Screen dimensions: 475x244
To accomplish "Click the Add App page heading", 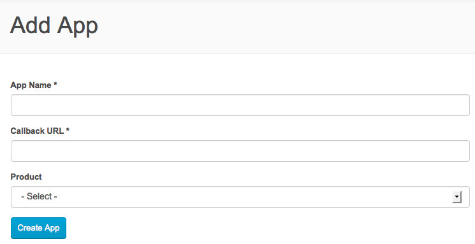I will (x=54, y=25).
